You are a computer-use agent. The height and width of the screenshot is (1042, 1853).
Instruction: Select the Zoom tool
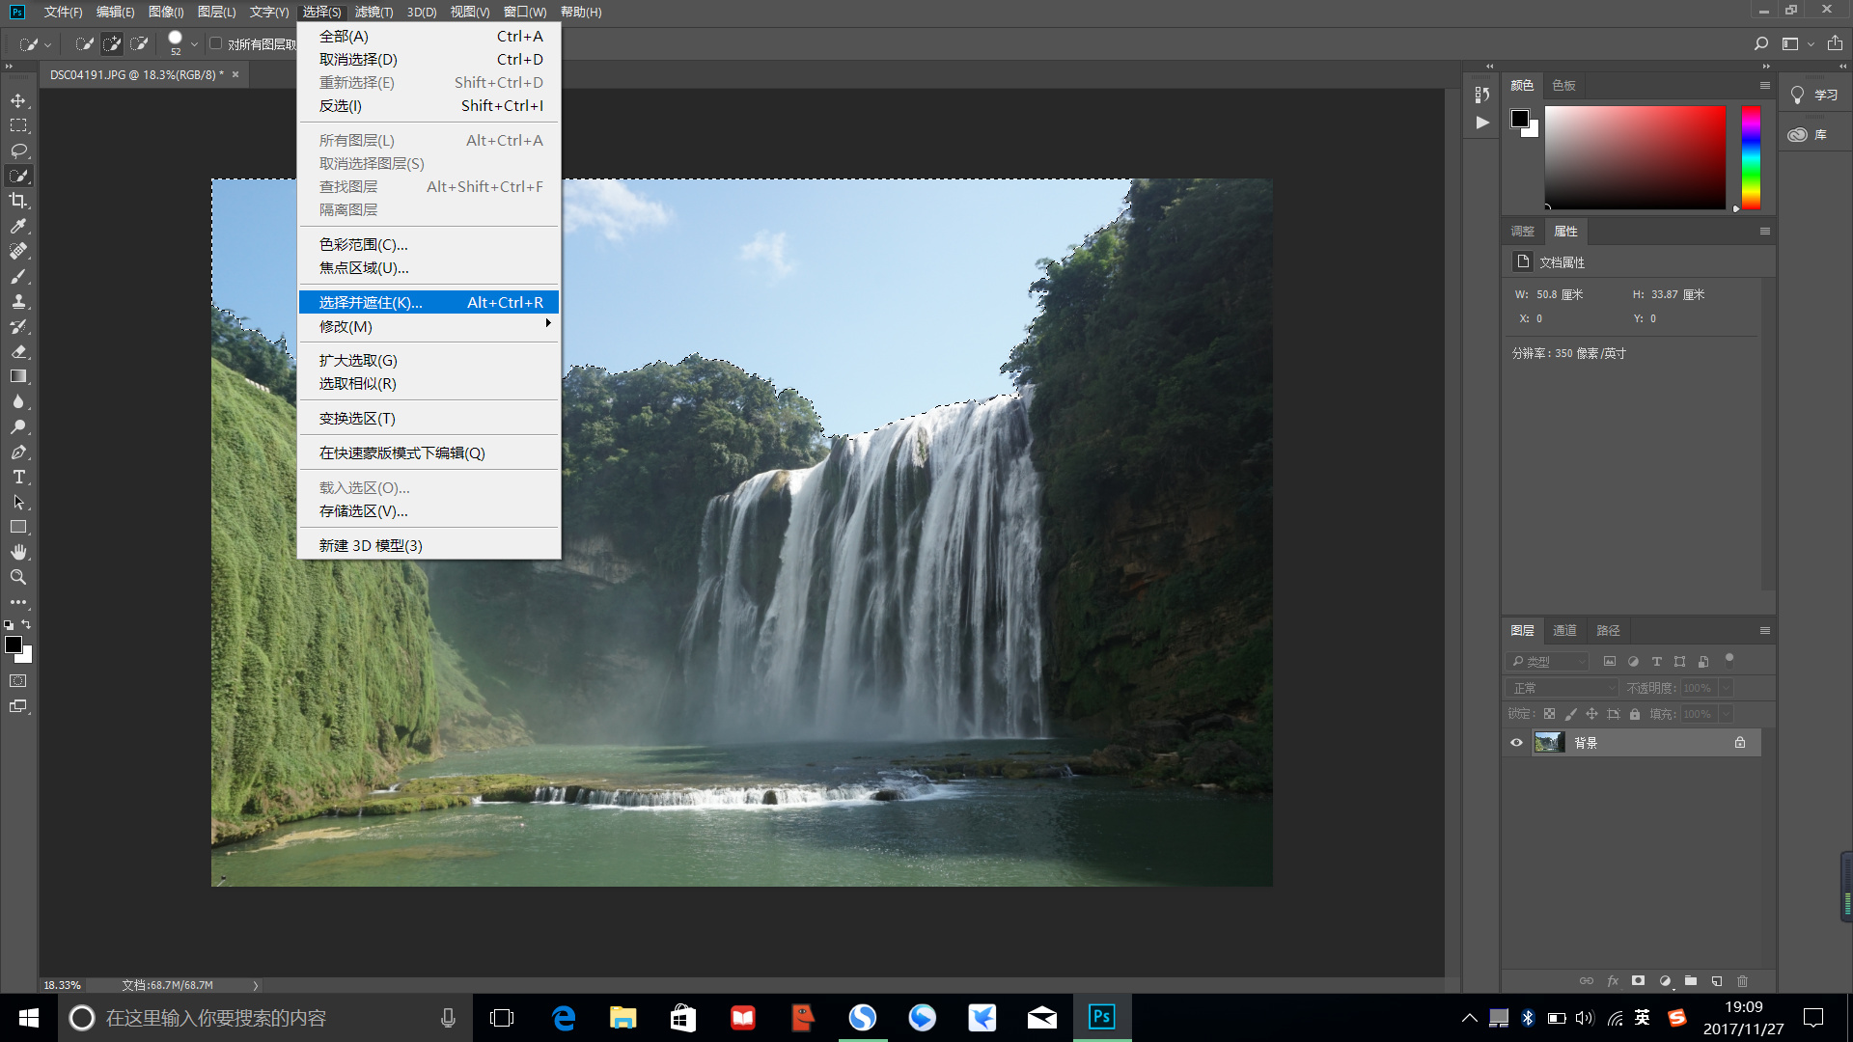pyautogui.click(x=18, y=577)
